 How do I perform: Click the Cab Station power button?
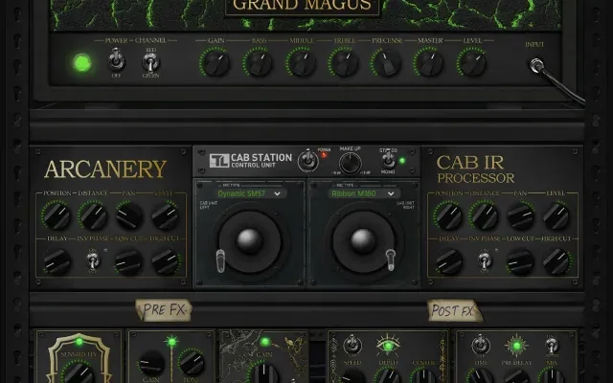click(x=307, y=161)
